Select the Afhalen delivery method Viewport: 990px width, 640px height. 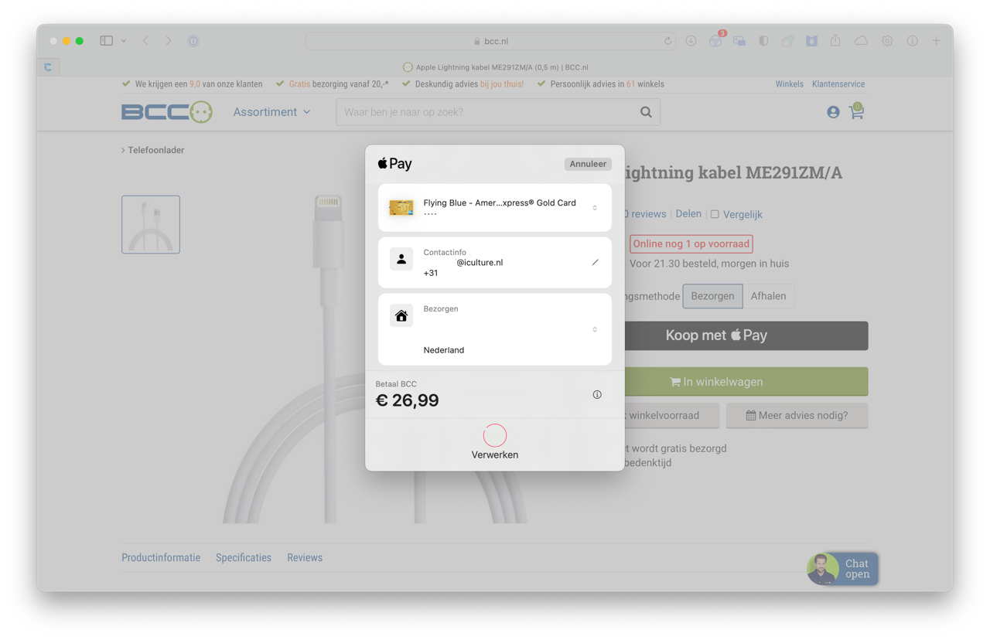pyautogui.click(x=768, y=296)
